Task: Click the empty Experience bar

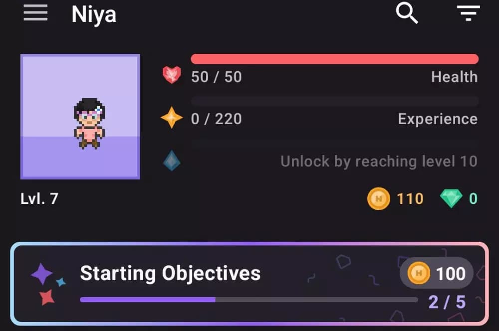Action: click(334, 101)
